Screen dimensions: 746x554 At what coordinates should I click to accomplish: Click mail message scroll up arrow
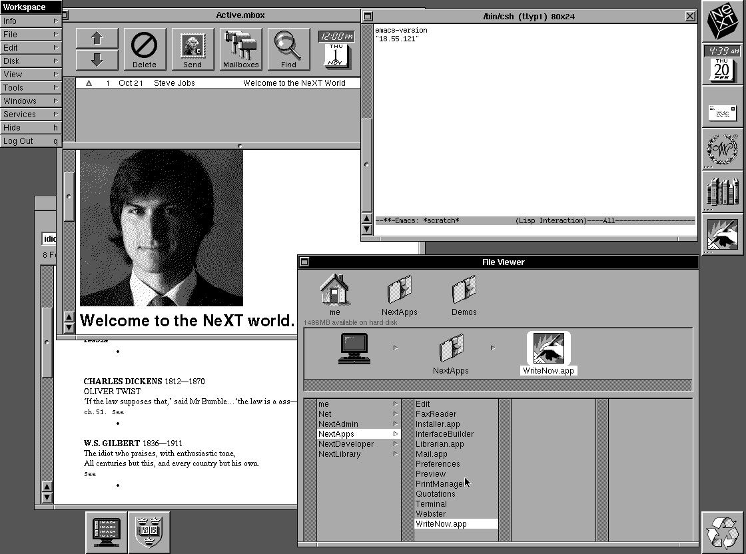coord(69,317)
